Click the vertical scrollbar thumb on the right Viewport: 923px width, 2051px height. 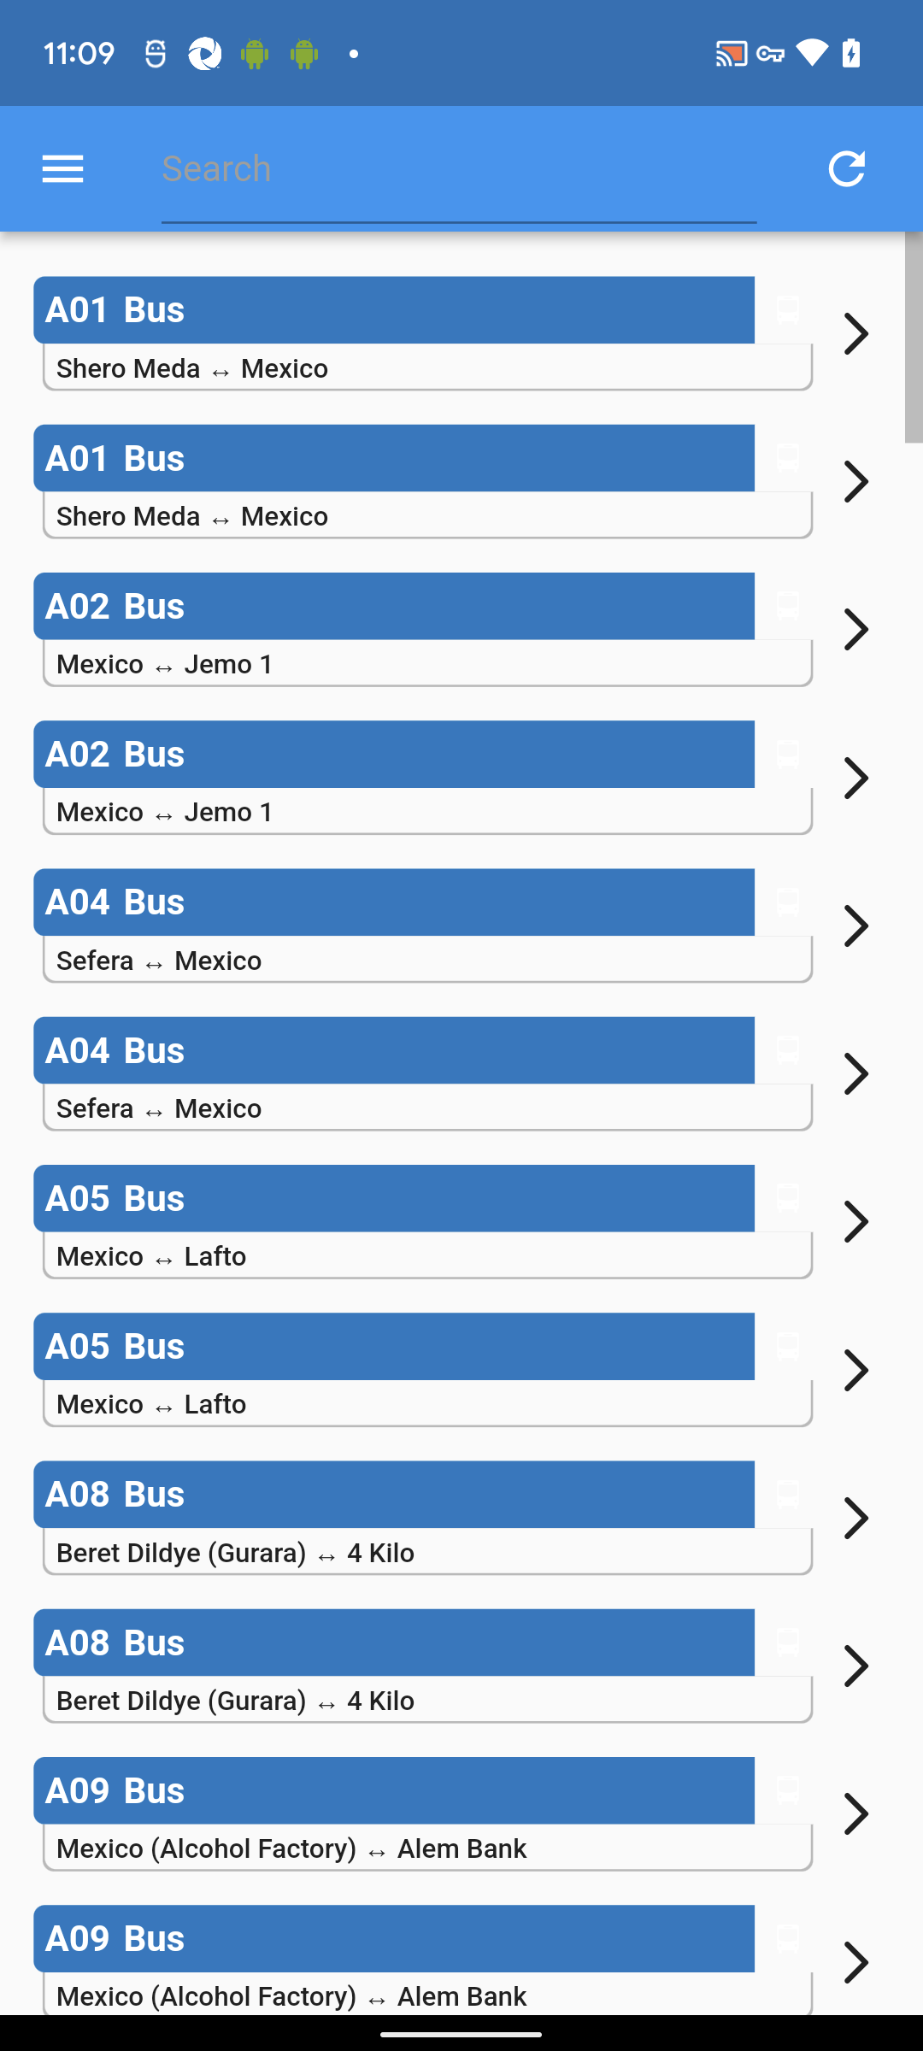913,338
